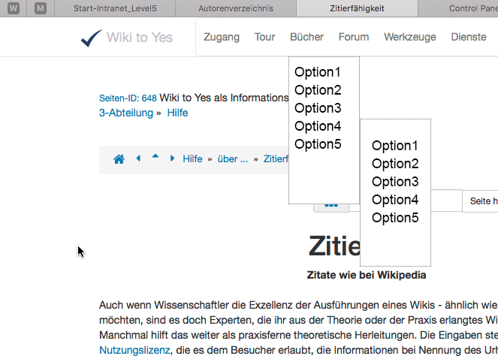Open the Bücher menu
Viewport: 498px width, 359px height.
point(306,37)
